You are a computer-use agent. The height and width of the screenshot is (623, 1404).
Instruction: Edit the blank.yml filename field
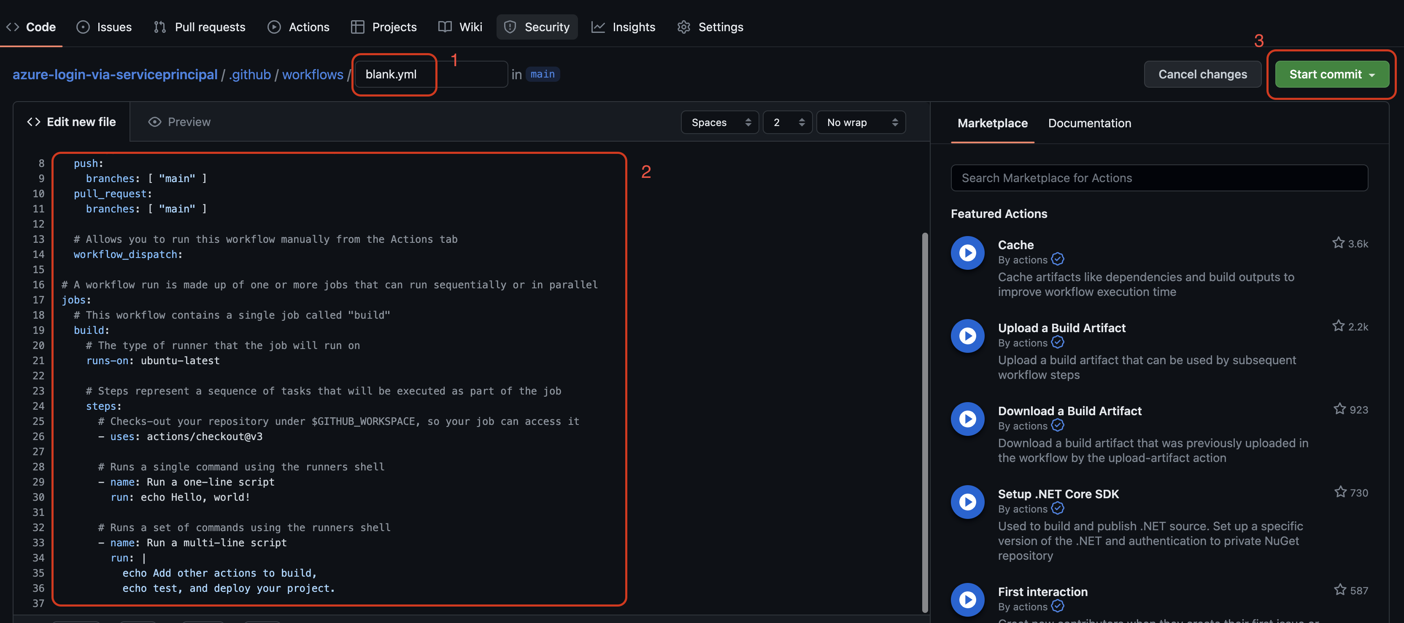click(x=431, y=75)
